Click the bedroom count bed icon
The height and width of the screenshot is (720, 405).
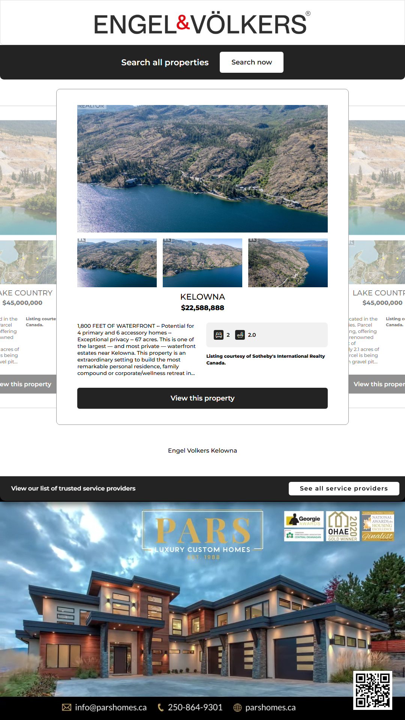tap(219, 335)
